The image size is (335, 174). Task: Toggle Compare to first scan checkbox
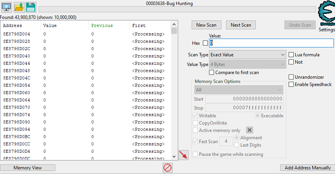(x=211, y=73)
